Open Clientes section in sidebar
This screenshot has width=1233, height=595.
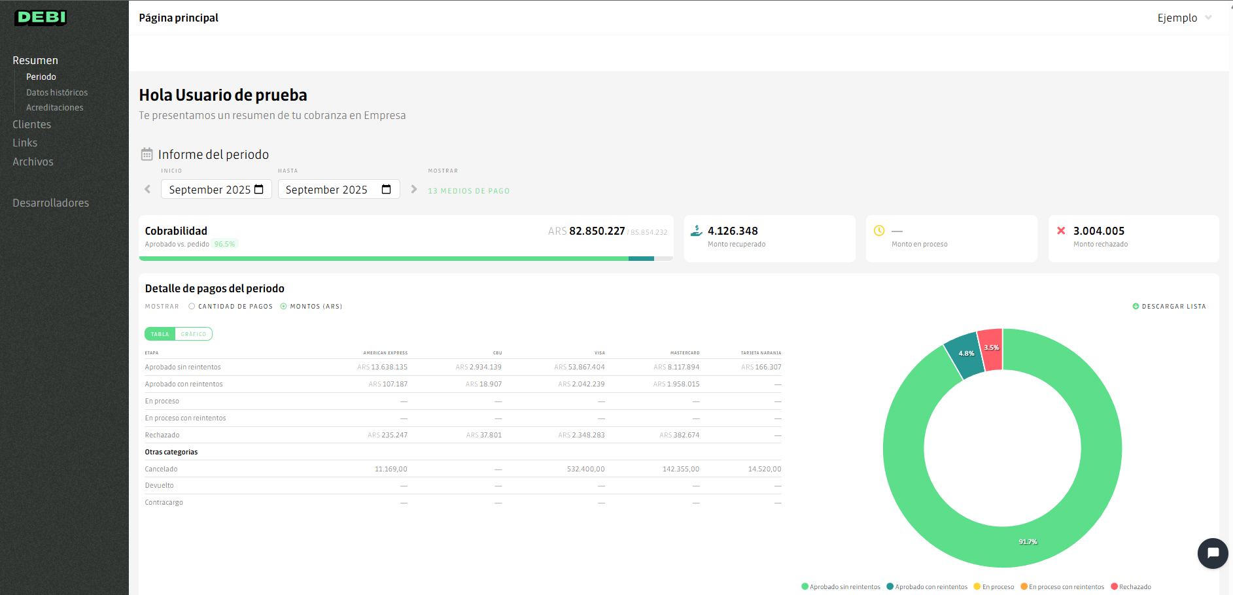[x=31, y=124]
